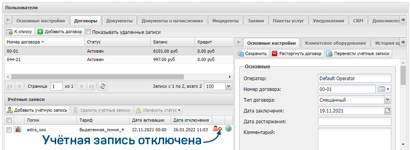Go to last page of contracts
Viewport: 411px width, 150px height.
click(91, 86)
